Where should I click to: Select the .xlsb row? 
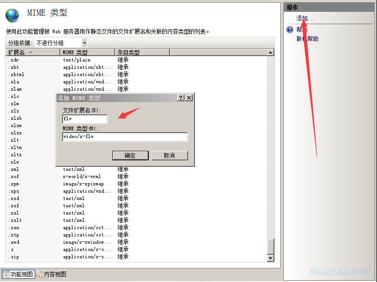coord(31,118)
